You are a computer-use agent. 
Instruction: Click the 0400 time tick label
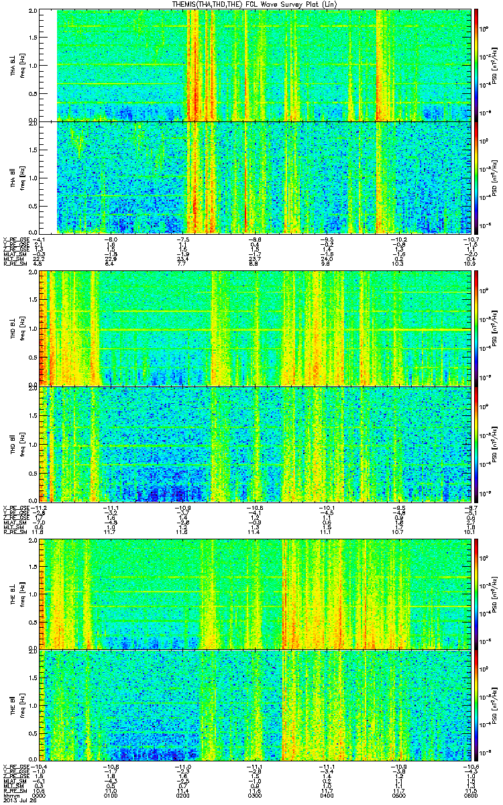pos(327,796)
